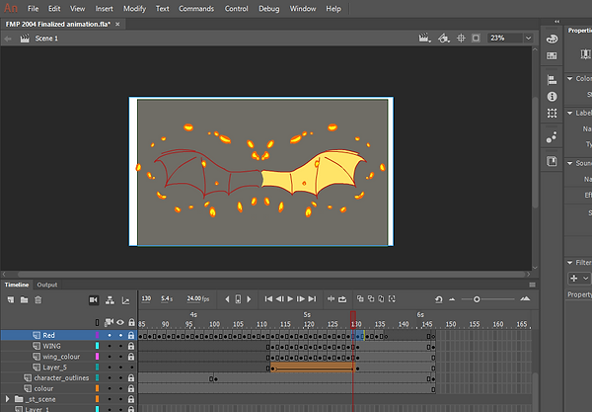592x412 pixels.
Task: Go to next keyframe arrow
Action: tap(249, 299)
